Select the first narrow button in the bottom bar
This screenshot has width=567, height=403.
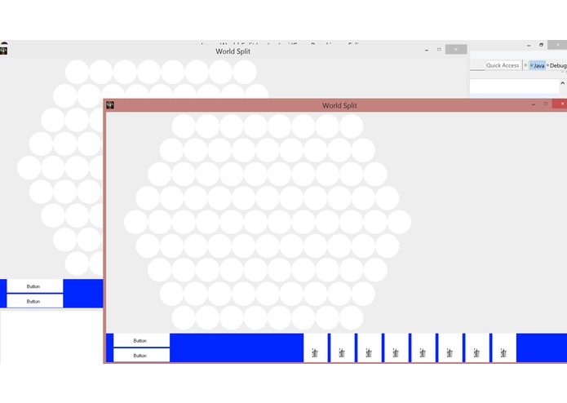[316, 348]
